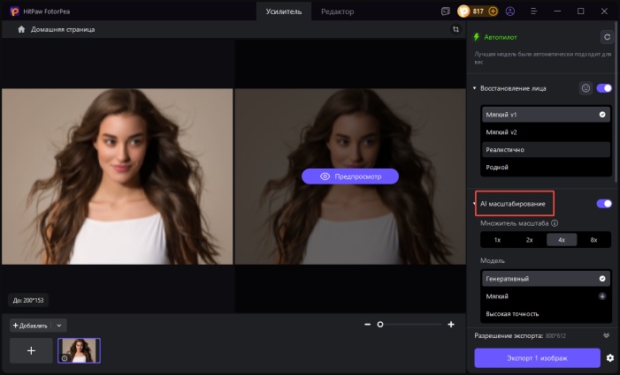
Task: Click the home icon beside Домашняя страница
Action: [21, 29]
